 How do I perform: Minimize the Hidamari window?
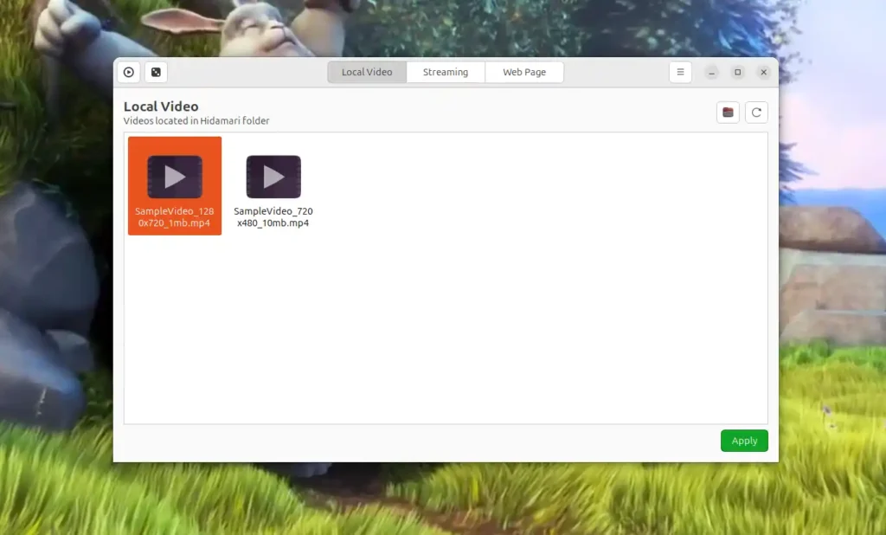click(711, 73)
